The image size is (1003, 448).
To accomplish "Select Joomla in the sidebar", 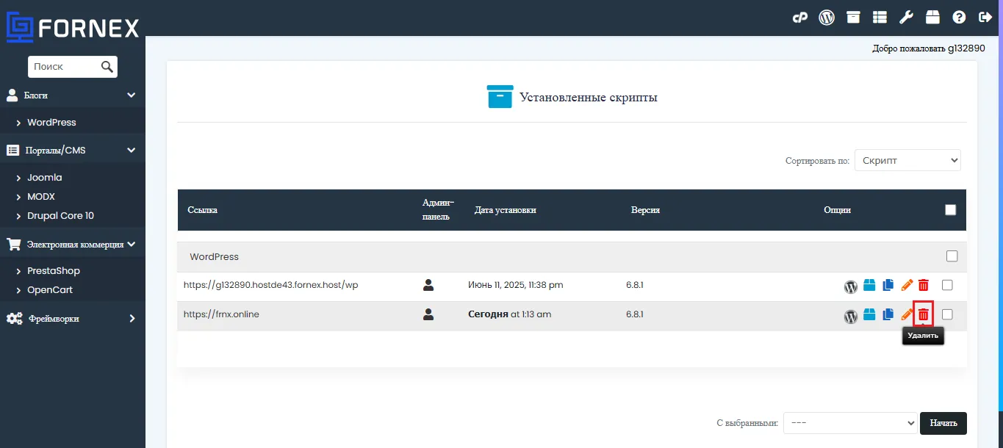I will [45, 178].
